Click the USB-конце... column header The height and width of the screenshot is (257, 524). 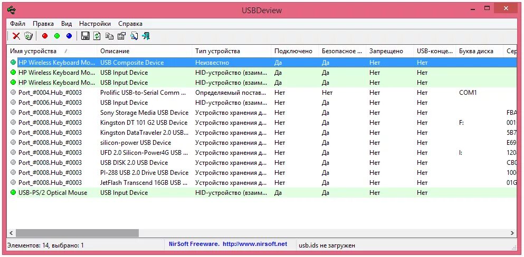click(x=435, y=51)
